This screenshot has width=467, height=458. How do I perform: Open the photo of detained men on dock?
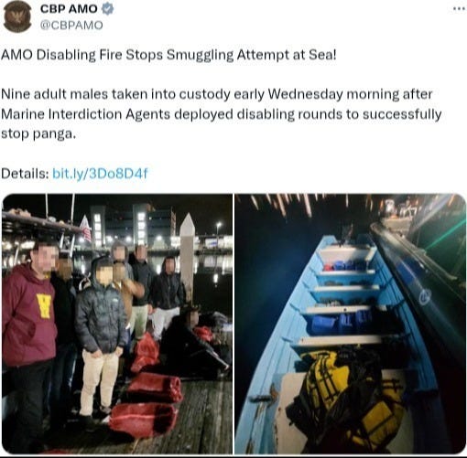(117, 324)
